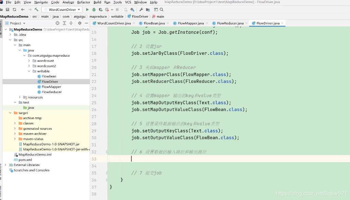Screen dimensions: 350x200
Task: Switch to the FlowReducer.java tab
Action: [x=230, y=23]
